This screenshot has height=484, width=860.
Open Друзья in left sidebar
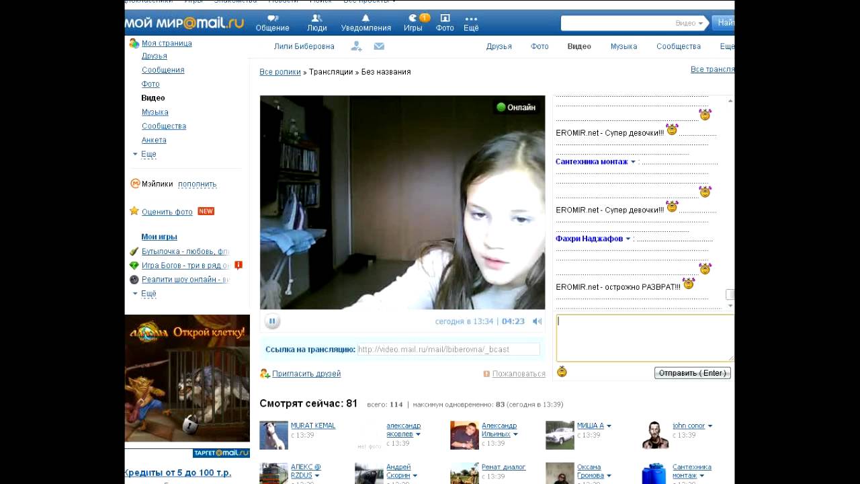click(x=155, y=56)
